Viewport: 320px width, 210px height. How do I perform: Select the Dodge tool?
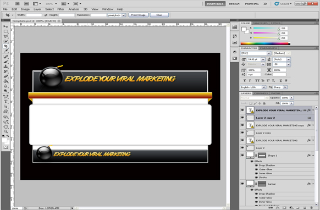click(5, 91)
